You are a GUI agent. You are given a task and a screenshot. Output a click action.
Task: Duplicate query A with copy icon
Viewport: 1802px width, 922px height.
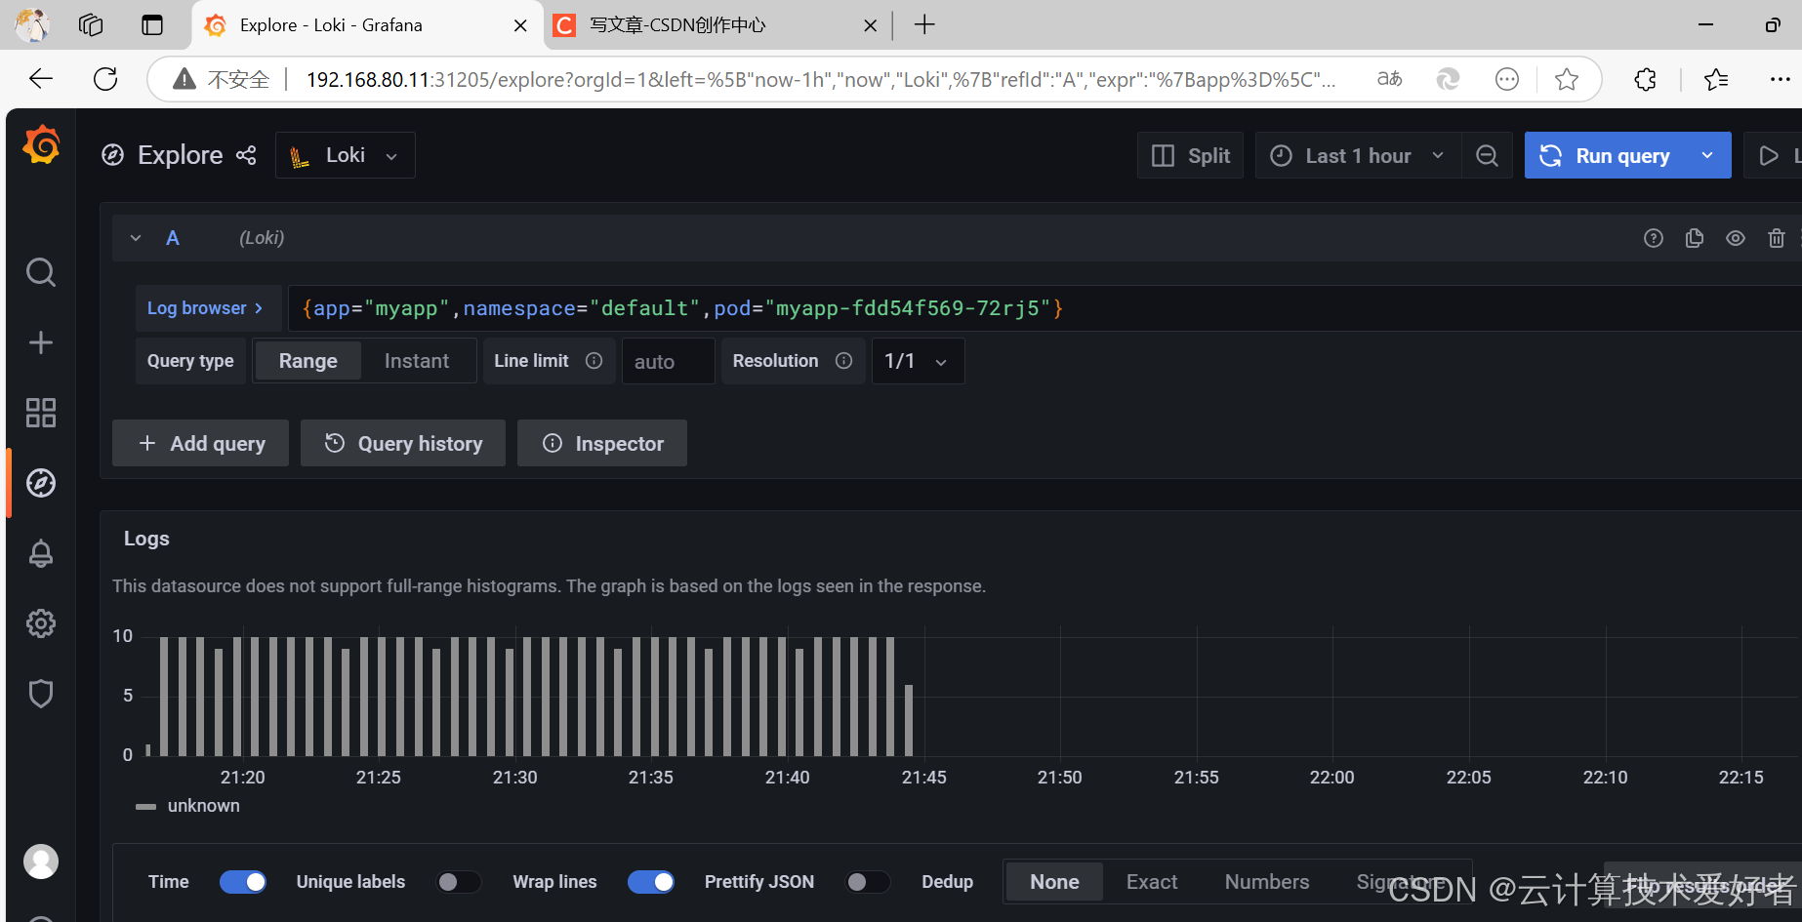point(1695,238)
